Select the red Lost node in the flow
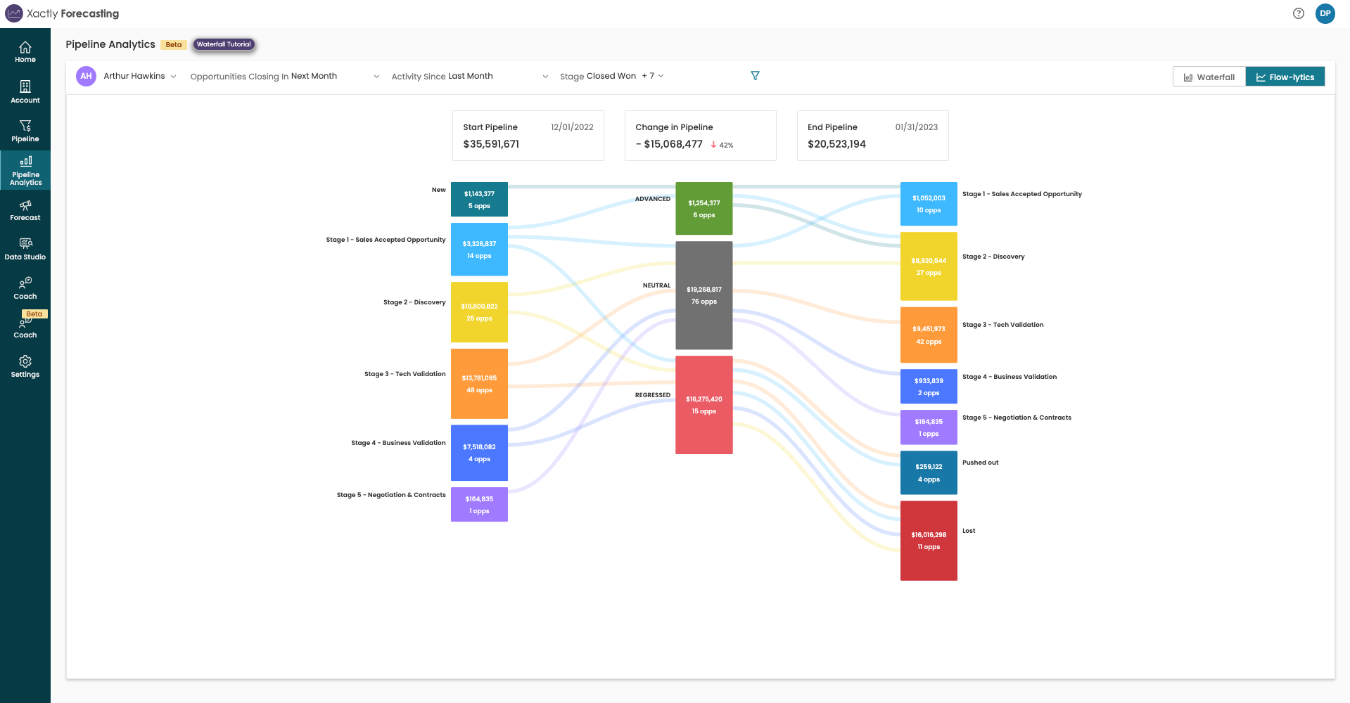This screenshot has height=703, width=1350. 929,540
